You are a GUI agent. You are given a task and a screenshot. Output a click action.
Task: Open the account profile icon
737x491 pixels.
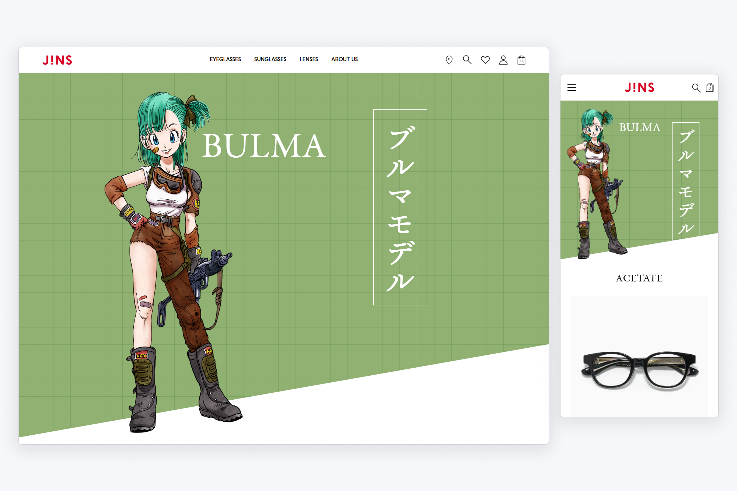(503, 59)
